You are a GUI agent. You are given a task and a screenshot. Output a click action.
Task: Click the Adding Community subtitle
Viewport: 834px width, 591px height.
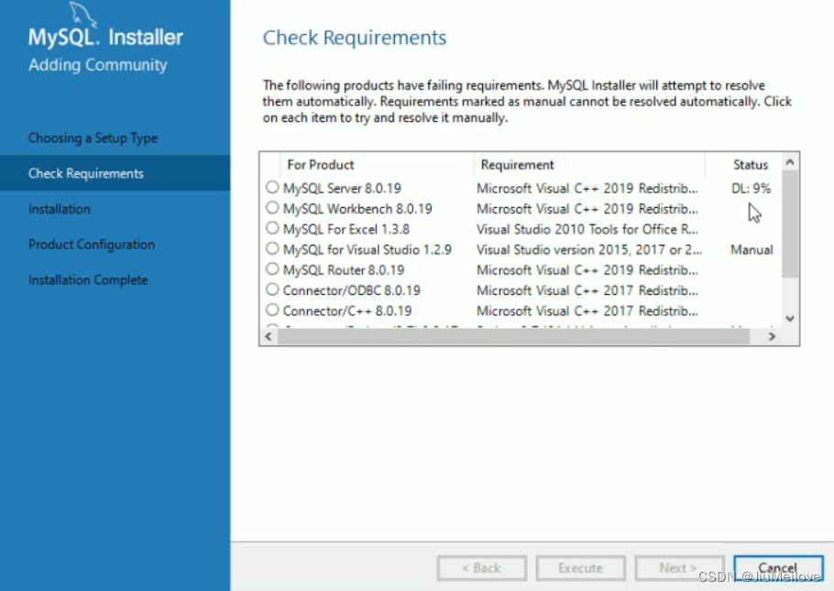tap(98, 65)
